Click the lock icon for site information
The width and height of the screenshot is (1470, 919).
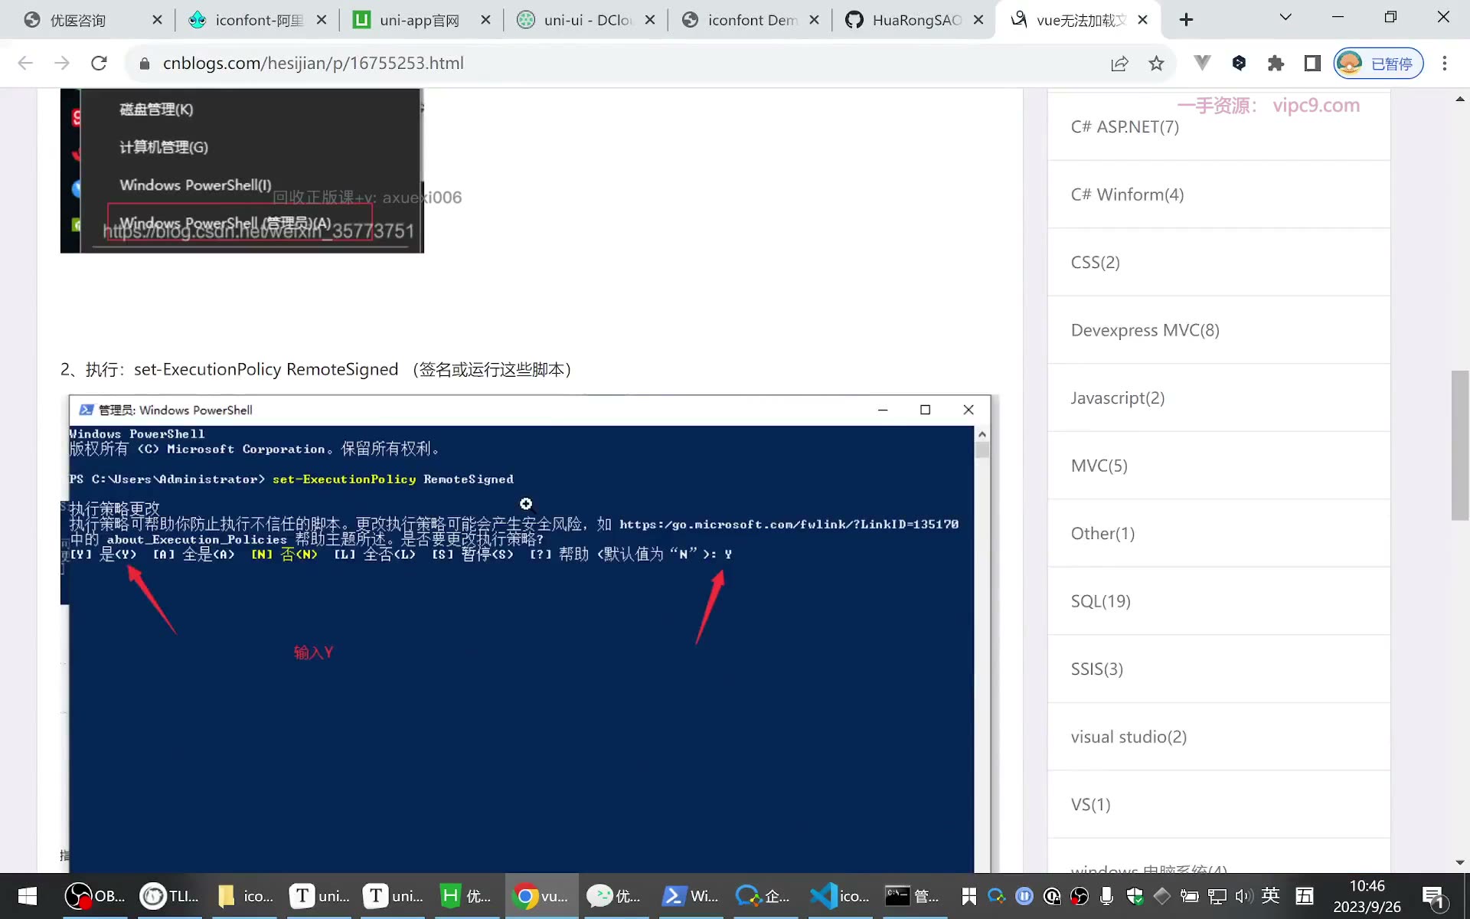(x=144, y=64)
